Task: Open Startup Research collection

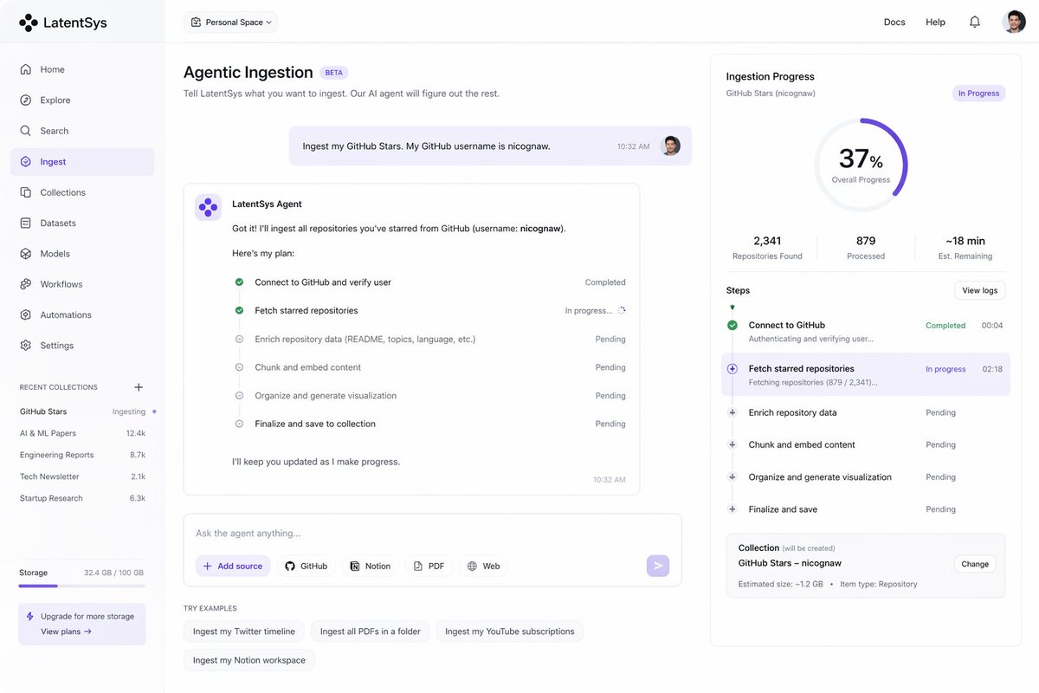Action: pos(82,498)
